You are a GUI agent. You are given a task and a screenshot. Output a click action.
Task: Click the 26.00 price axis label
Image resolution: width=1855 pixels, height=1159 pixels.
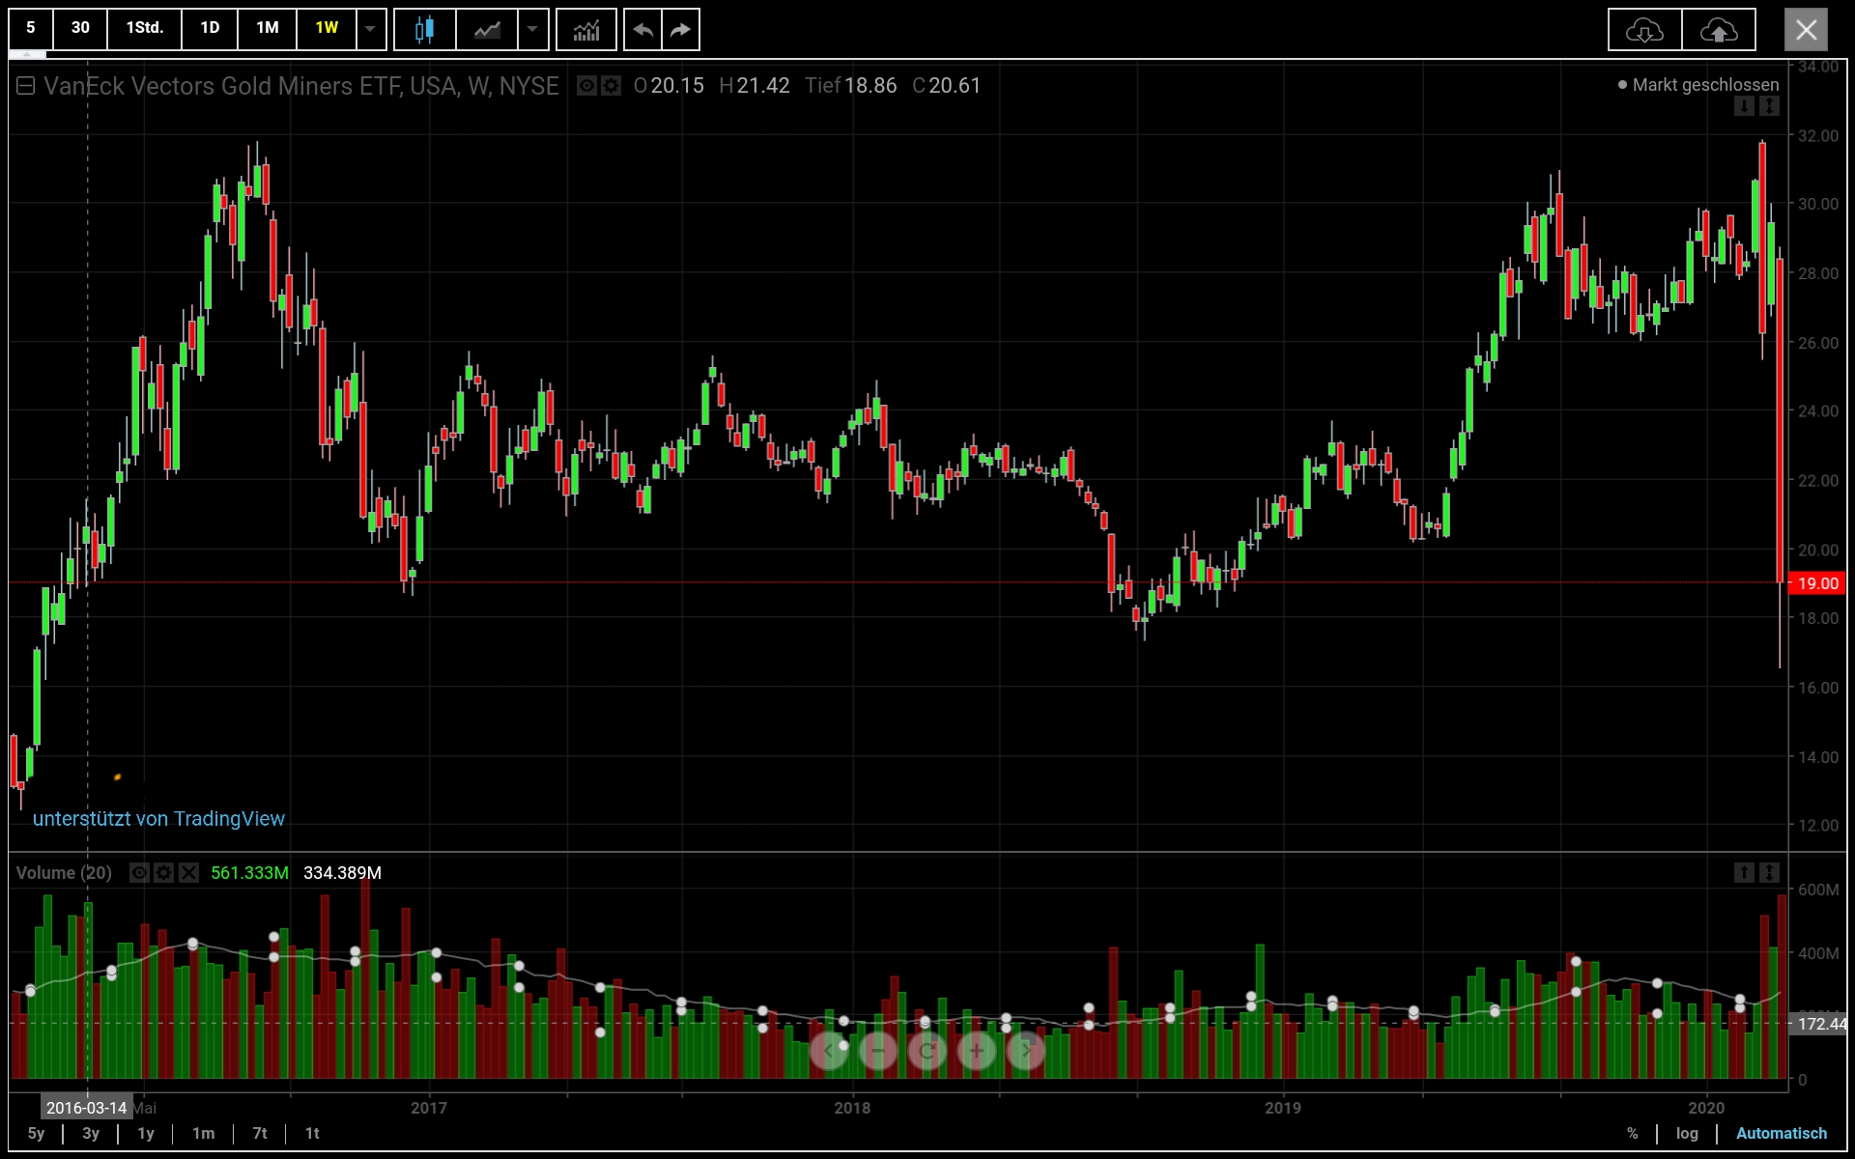1817,343
